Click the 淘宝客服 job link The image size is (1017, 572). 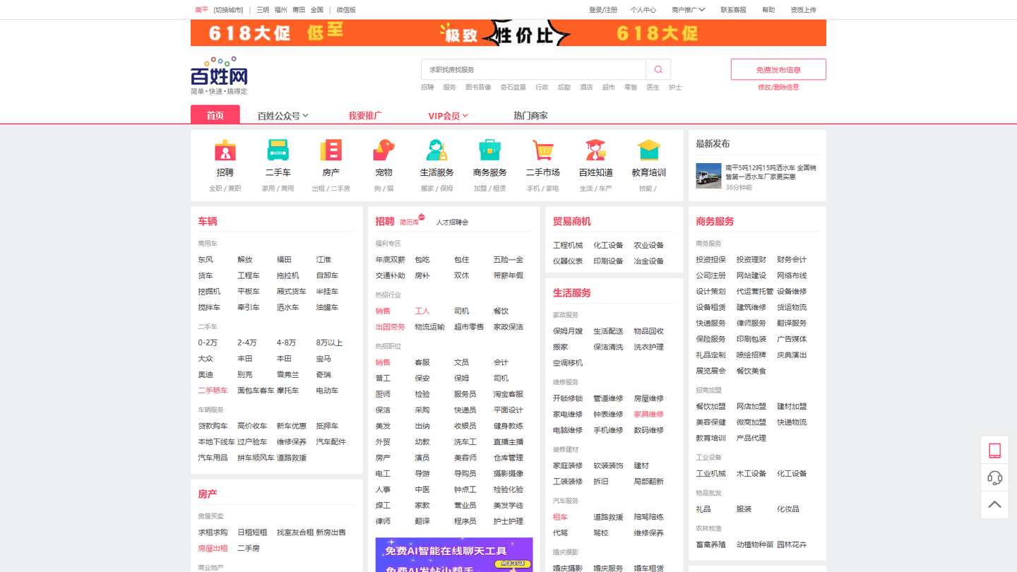509,394
